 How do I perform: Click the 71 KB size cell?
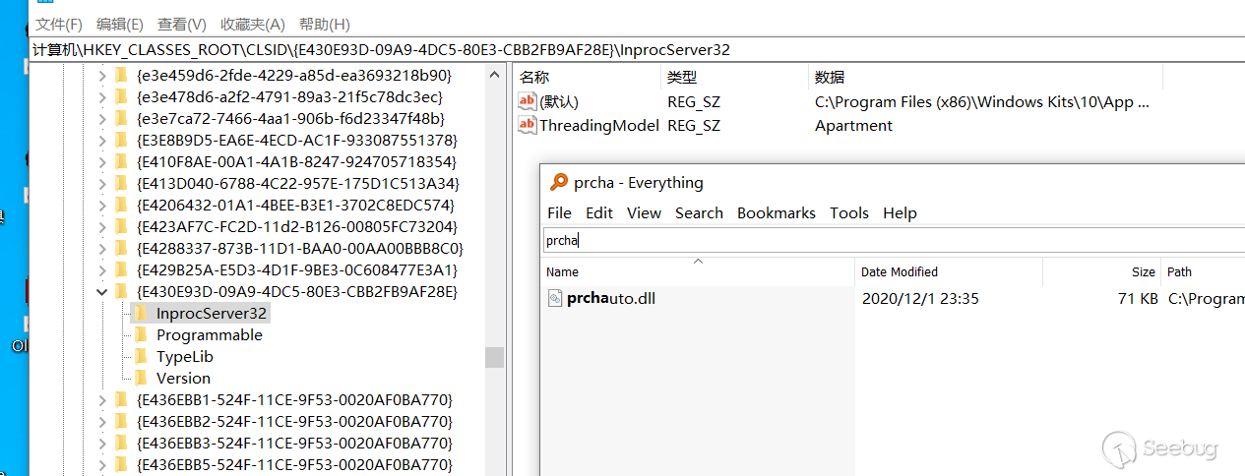tap(1138, 298)
